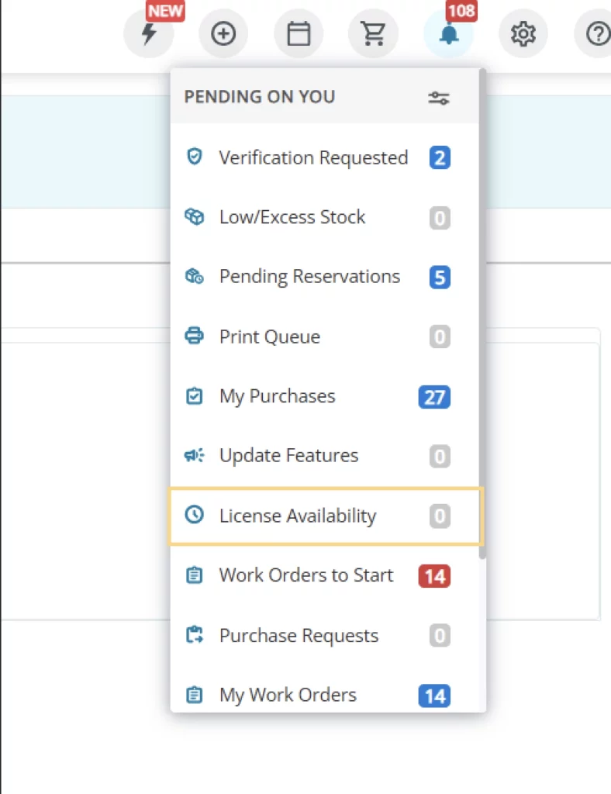Open My Work Orders item

[288, 696]
